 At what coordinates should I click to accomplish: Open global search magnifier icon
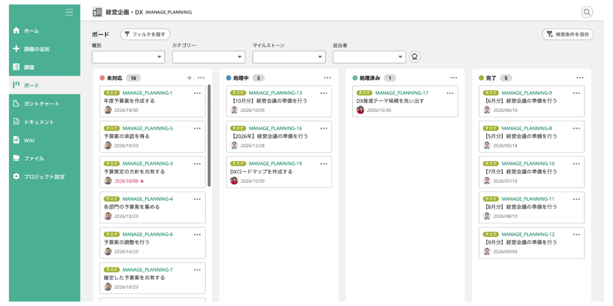pyautogui.click(x=587, y=12)
